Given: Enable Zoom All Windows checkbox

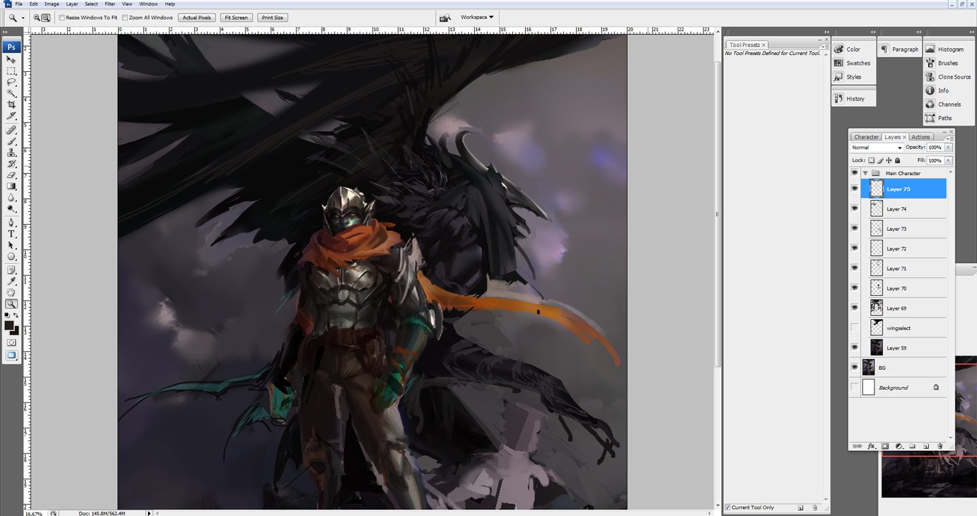Looking at the screenshot, I should (x=126, y=18).
